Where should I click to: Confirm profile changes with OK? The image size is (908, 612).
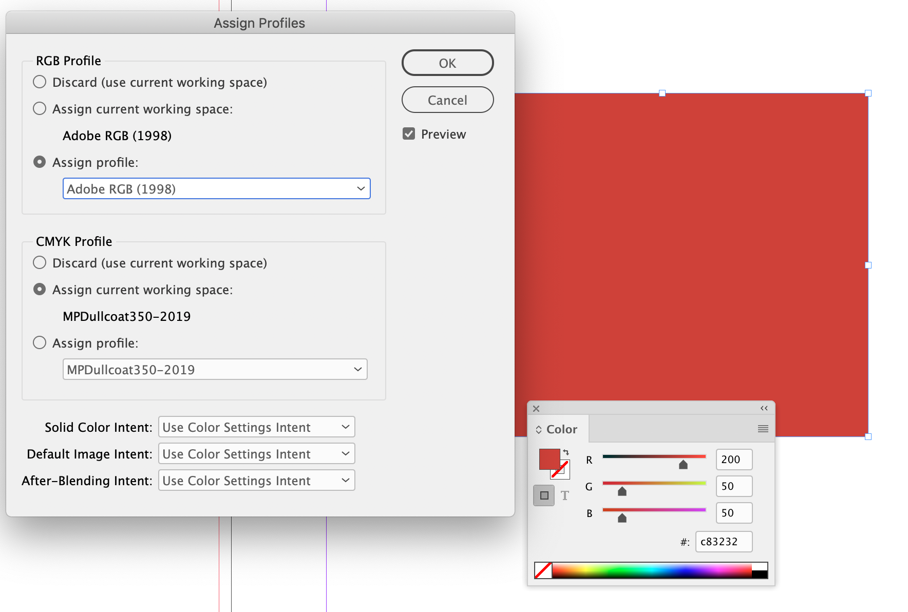(447, 63)
